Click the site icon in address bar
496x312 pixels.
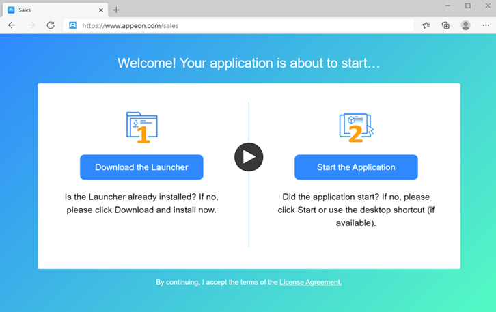73,25
